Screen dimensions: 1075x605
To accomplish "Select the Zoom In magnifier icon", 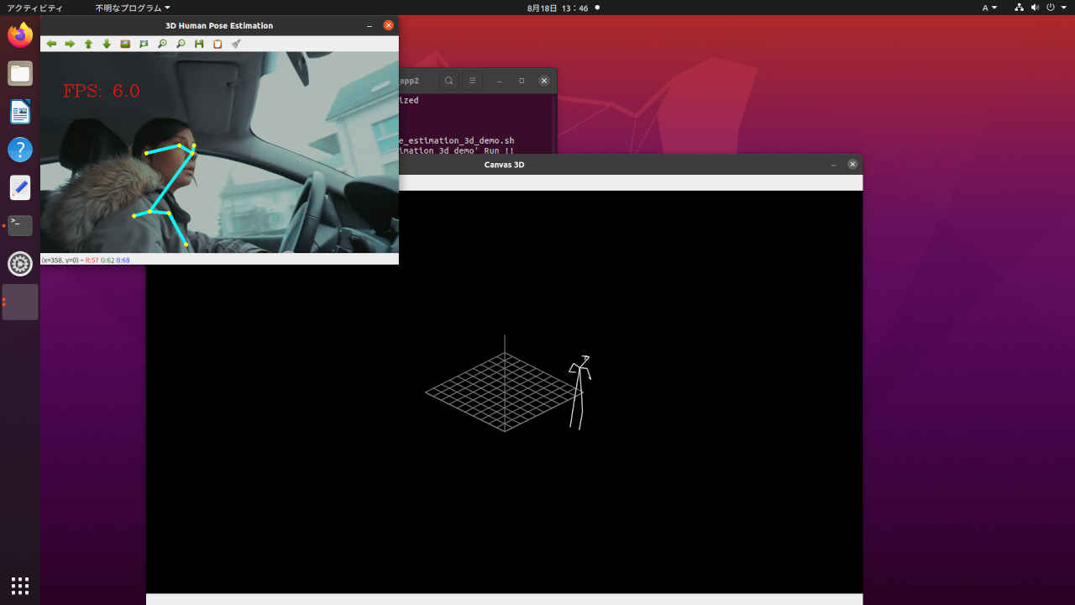I will (x=162, y=44).
